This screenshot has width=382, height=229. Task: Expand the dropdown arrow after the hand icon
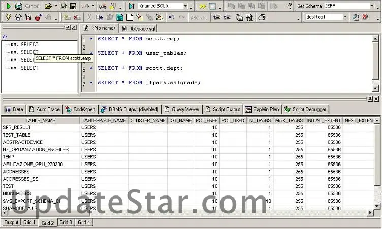(56, 19)
